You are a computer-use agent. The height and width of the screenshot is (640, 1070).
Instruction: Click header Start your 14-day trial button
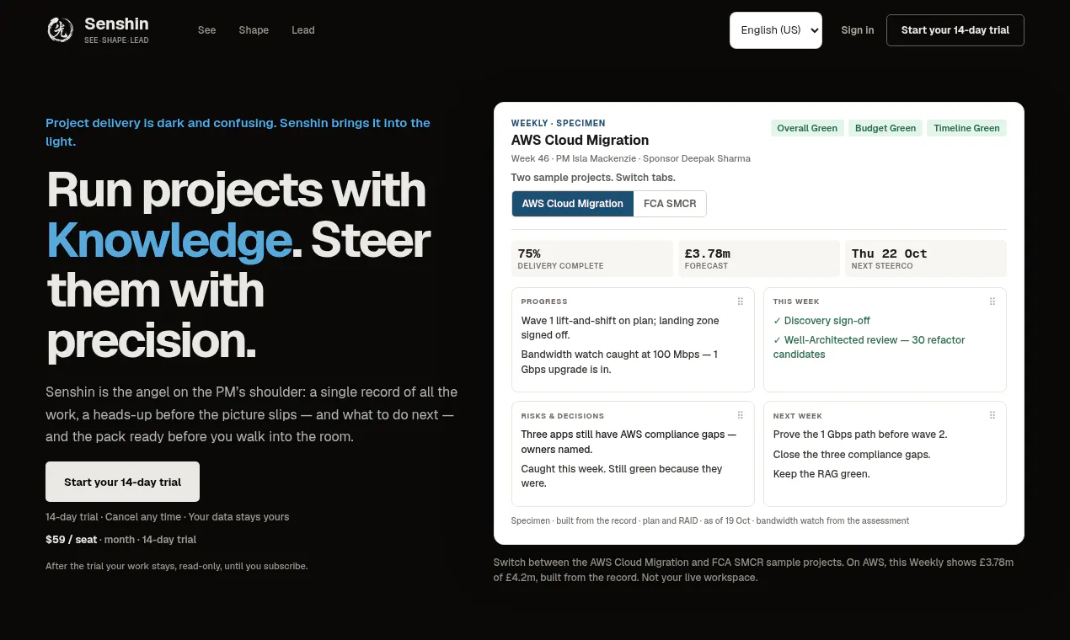(x=955, y=30)
